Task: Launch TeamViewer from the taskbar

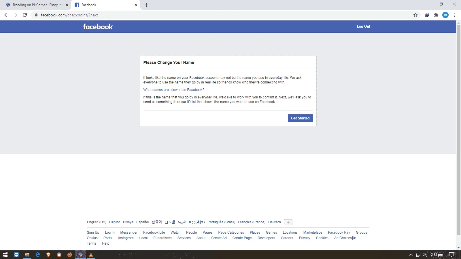Action: tap(16, 255)
